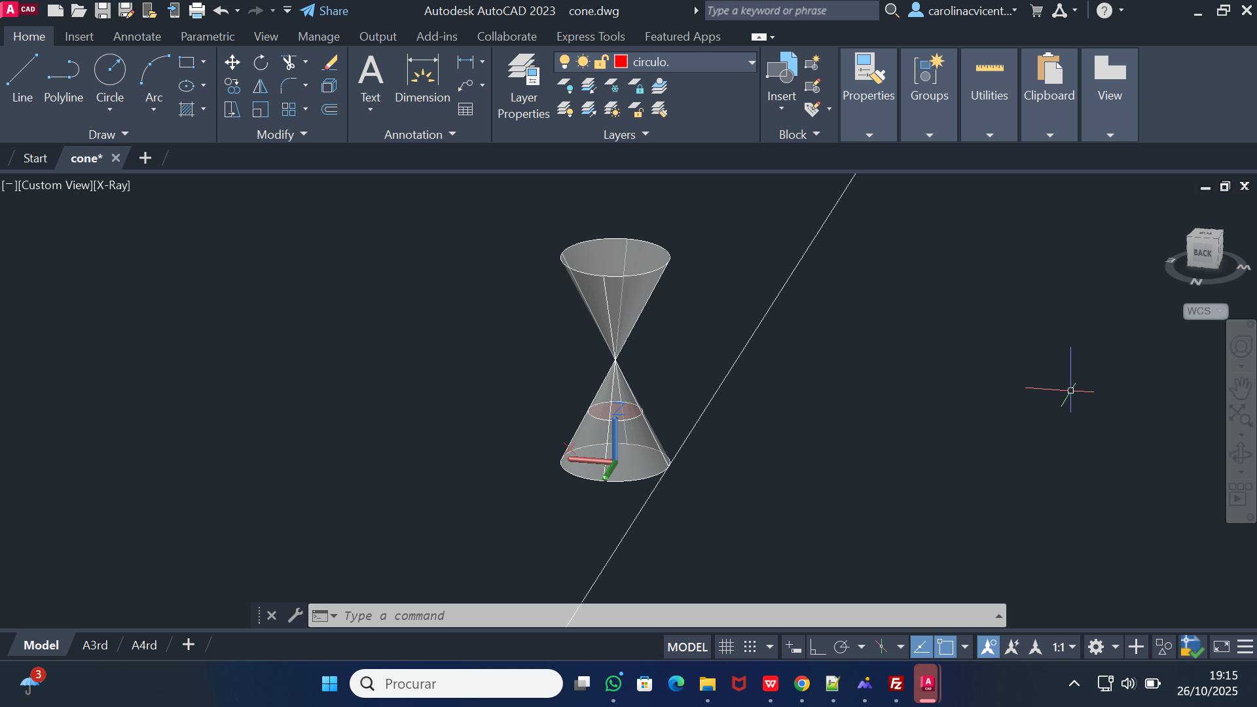
Task: Open the circulo layer dropdown
Action: pyautogui.click(x=752, y=62)
